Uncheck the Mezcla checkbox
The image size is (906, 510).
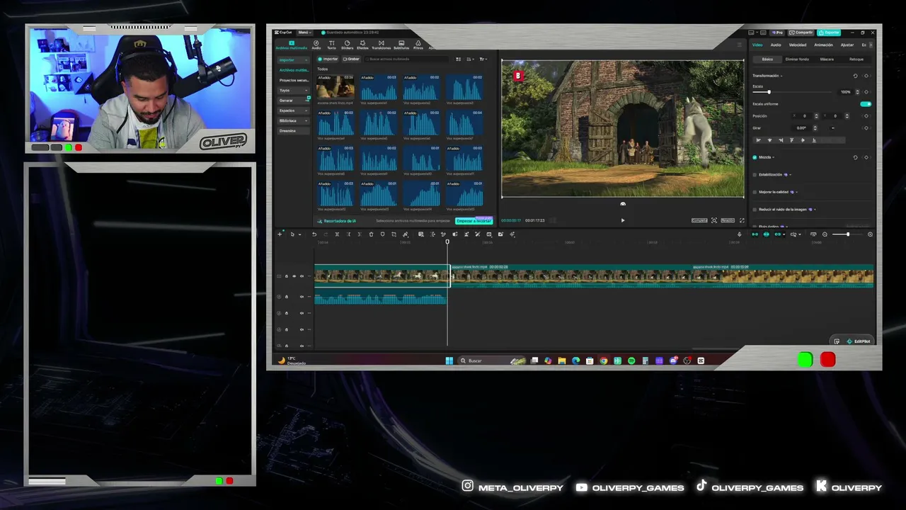coord(755,157)
